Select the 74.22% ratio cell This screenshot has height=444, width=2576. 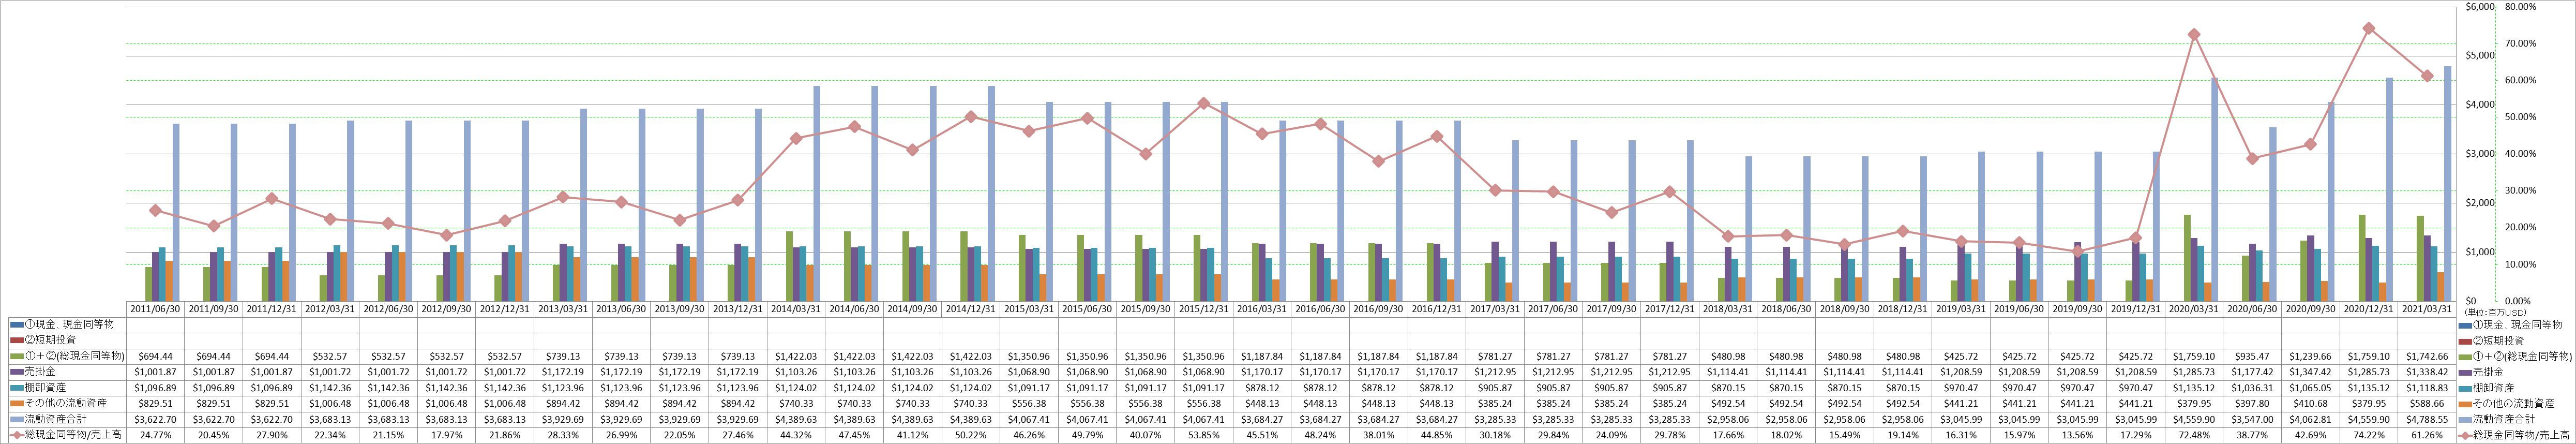[x=2368, y=435]
